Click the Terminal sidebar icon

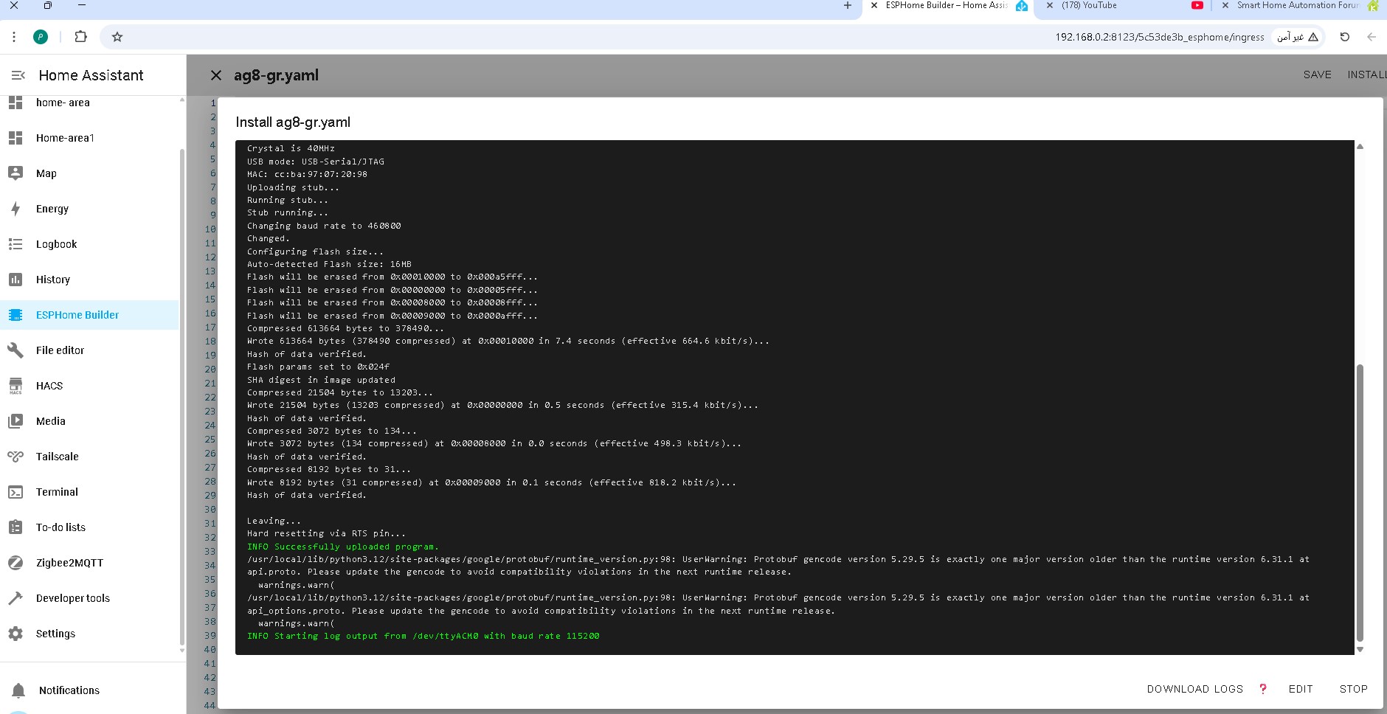click(x=15, y=492)
